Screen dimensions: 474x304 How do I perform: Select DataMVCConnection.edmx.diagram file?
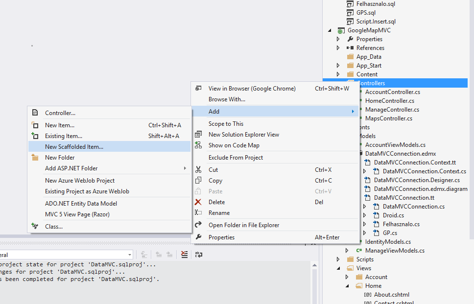(421, 188)
